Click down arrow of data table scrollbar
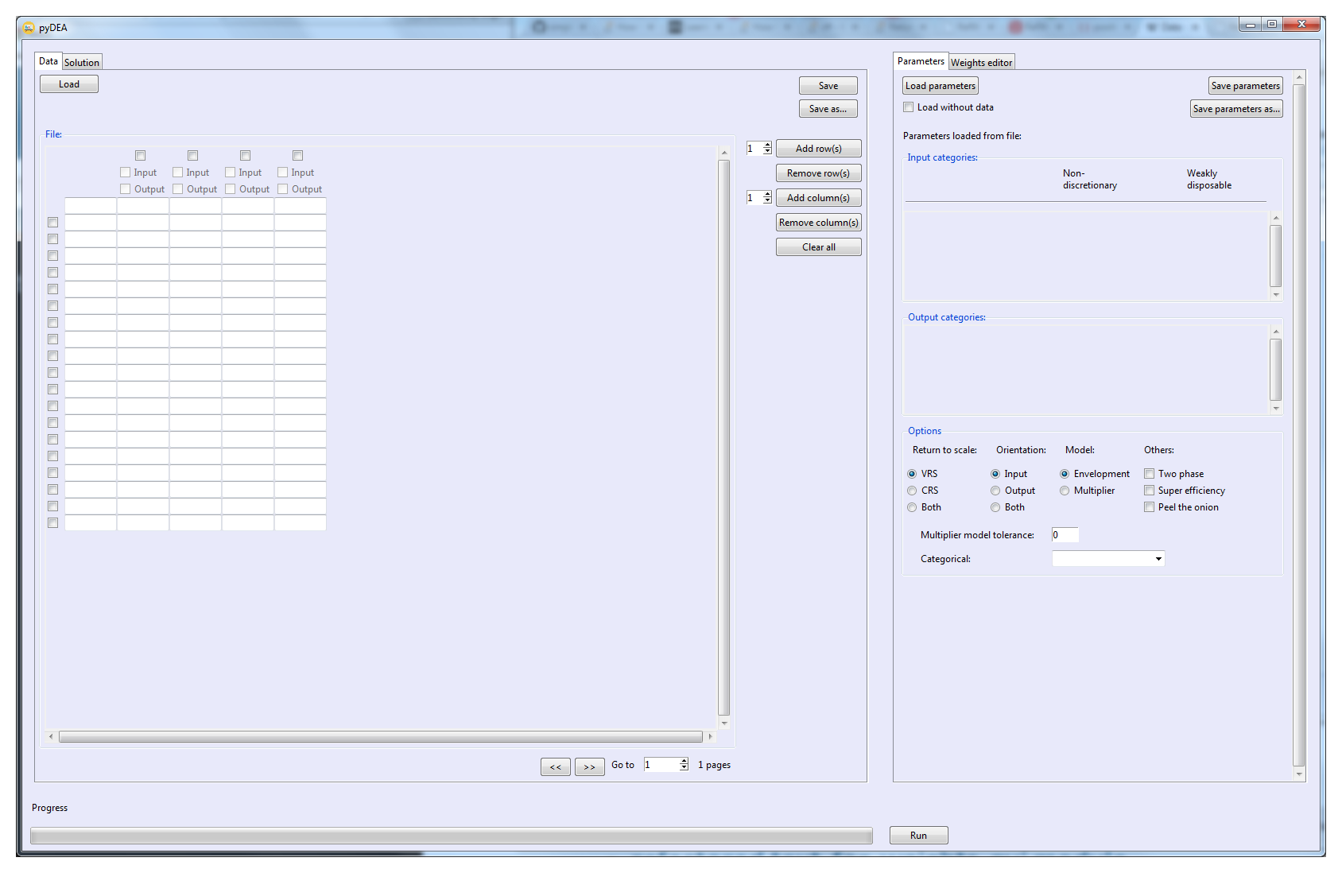This screenshot has width=1342, height=873. pyautogui.click(x=723, y=723)
